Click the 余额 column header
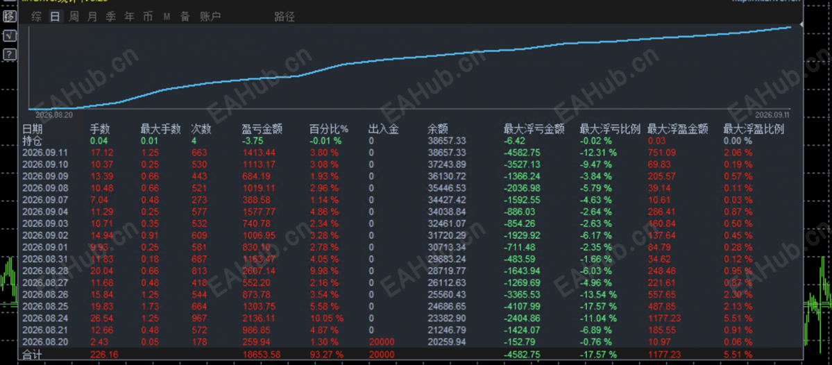 pyautogui.click(x=438, y=129)
